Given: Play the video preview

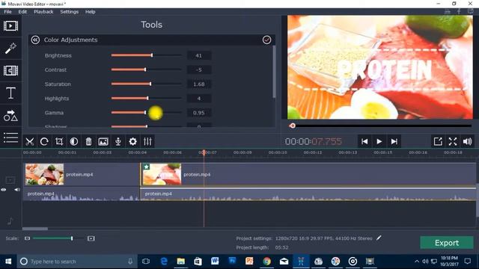Looking at the screenshot, I should click(379, 141).
